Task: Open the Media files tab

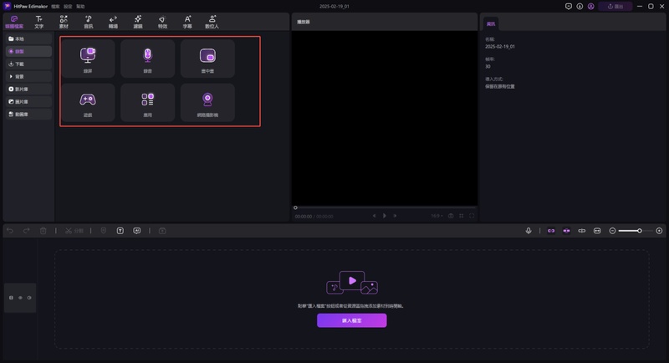Action: click(x=14, y=22)
